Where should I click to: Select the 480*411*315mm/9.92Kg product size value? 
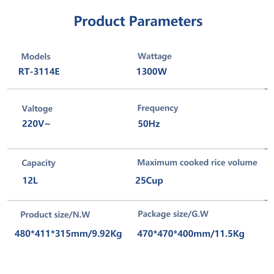click(x=68, y=234)
